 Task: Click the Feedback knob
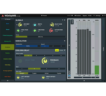coord(45,61)
